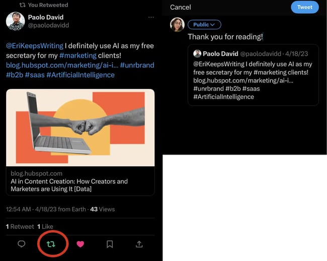Open the fist-bump article preview image
This screenshot has width=327, height=261.
pos(80,127)
